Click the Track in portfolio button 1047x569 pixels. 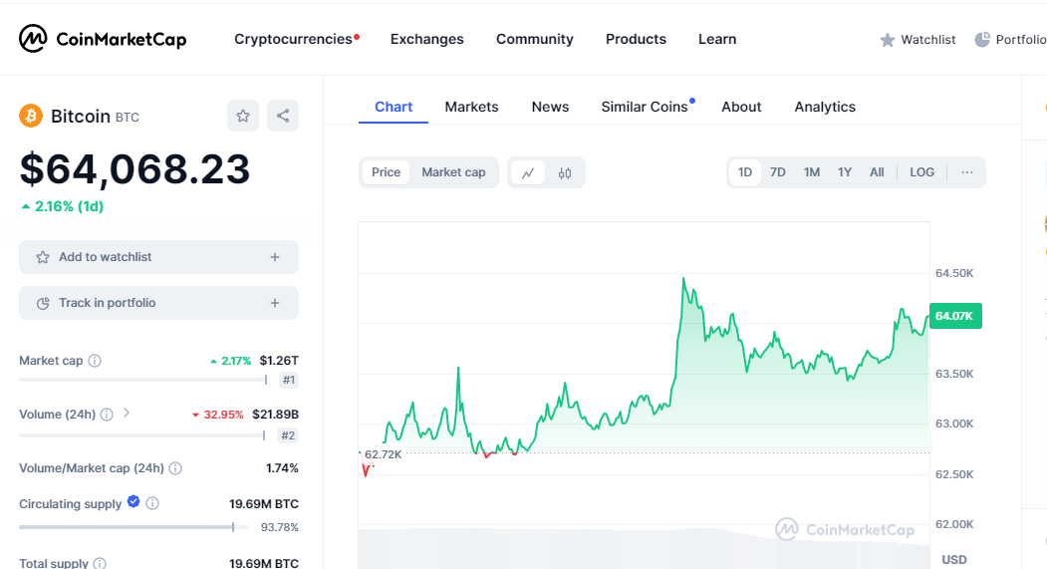[159, 303]
